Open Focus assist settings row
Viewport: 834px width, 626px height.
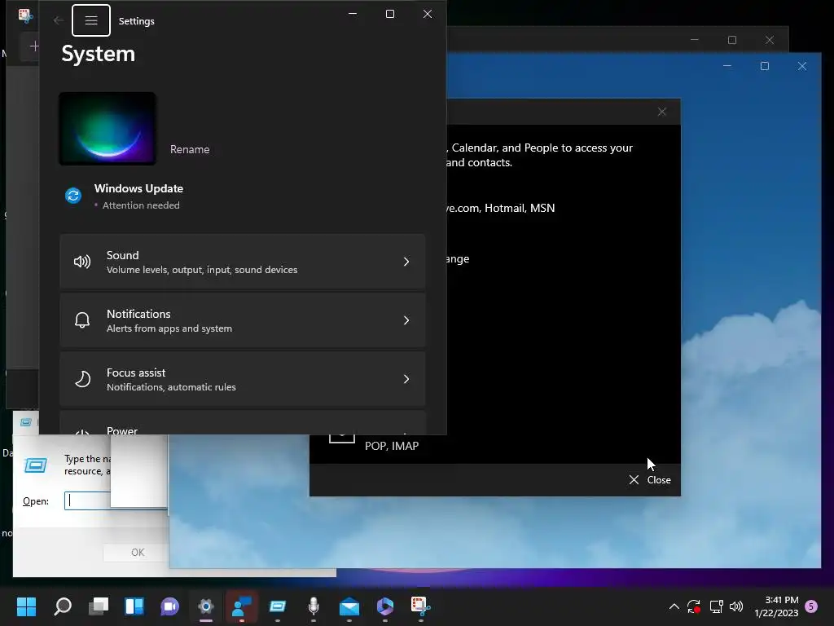pos(243,379)
